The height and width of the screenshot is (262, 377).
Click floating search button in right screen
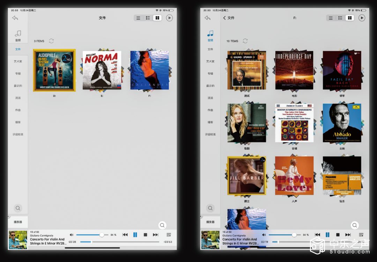pyautogui.click(x=355, y=225)
